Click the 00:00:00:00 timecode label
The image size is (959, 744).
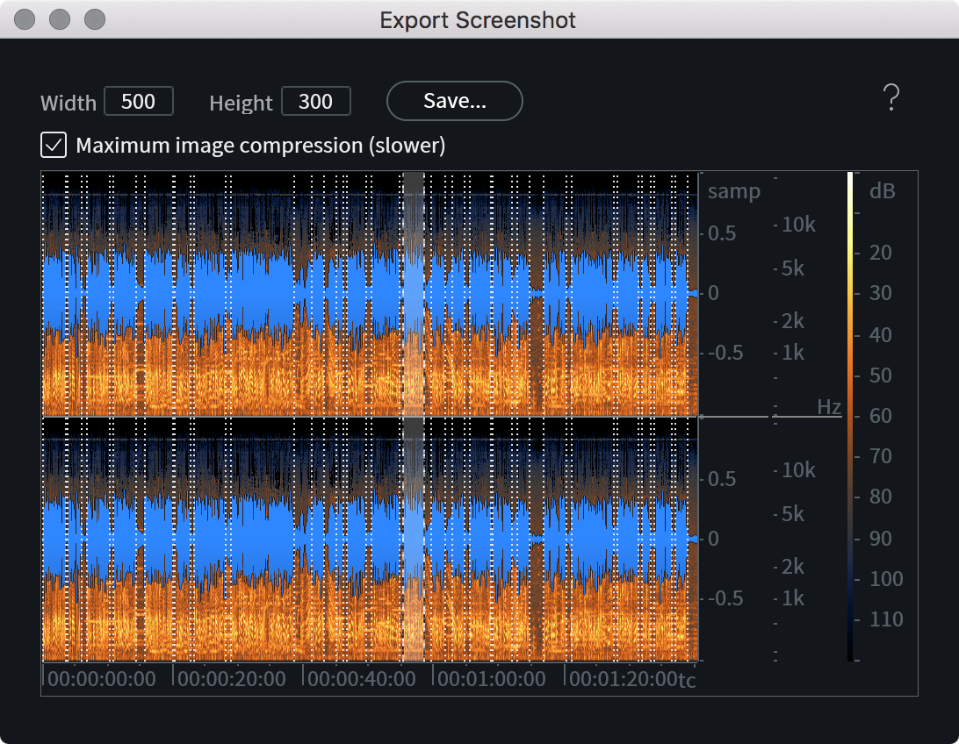pyautogui.click(x=102, y=679)
